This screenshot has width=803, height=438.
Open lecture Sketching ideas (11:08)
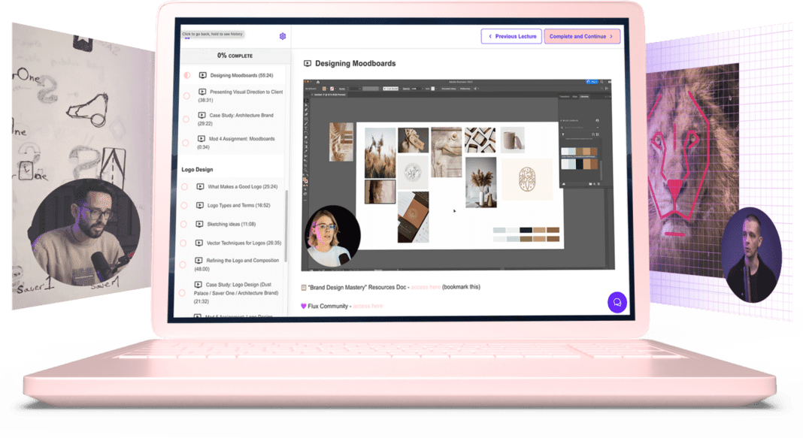coord(231,224)
